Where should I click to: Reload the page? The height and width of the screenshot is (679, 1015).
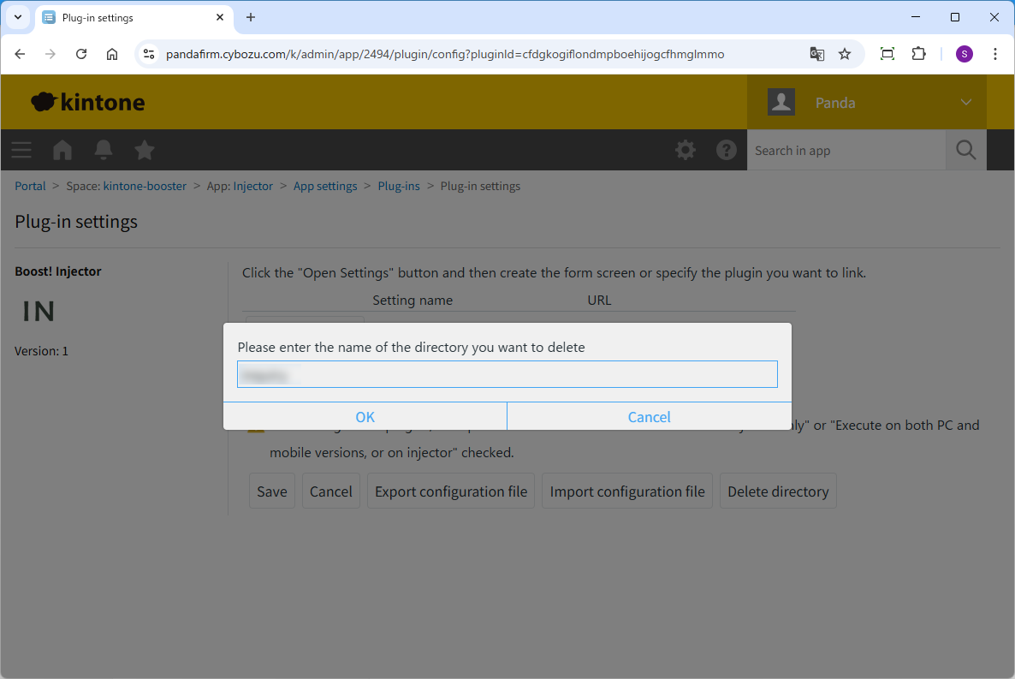81,54
